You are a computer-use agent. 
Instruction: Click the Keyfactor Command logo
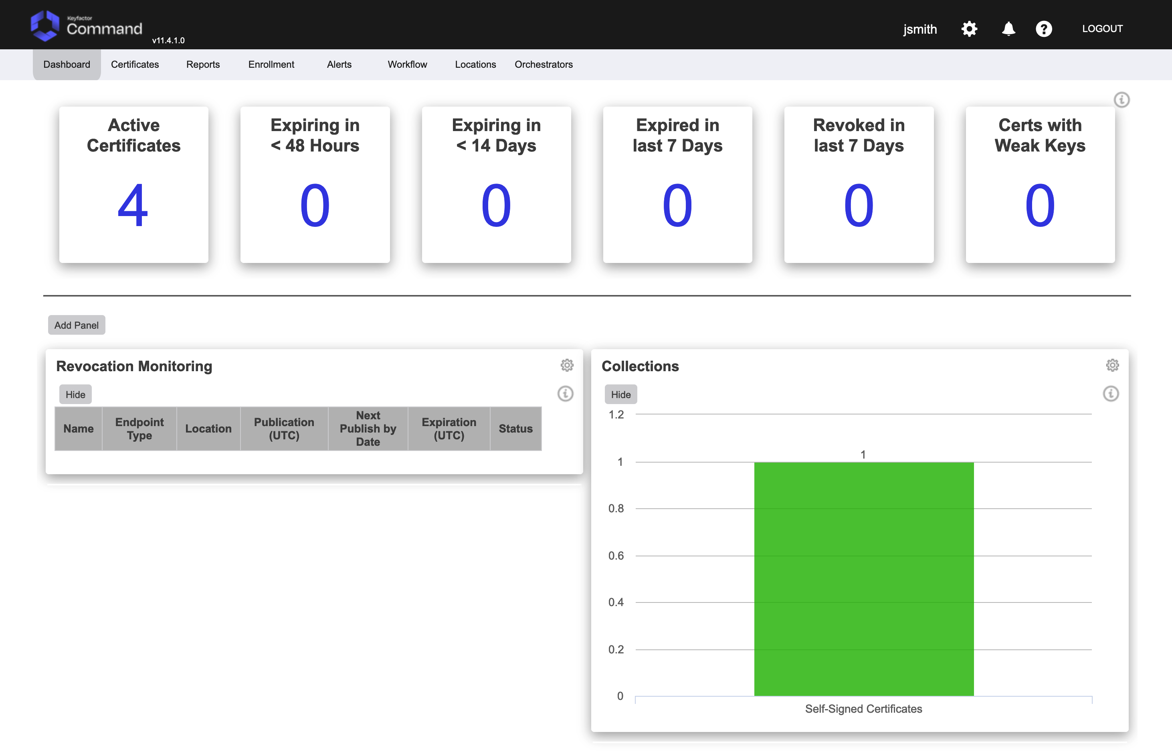coord(87,27)
